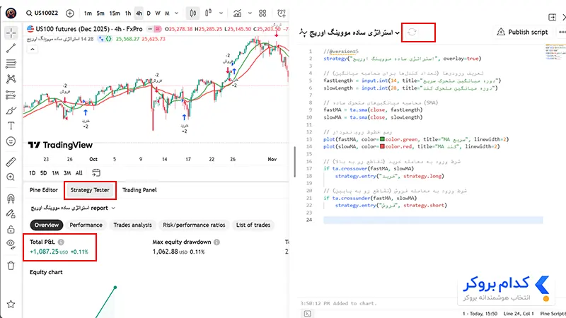Open the emoji icons tool
Image resolution: width=566 pixels, height=318 pixels.
coord(11,141)
